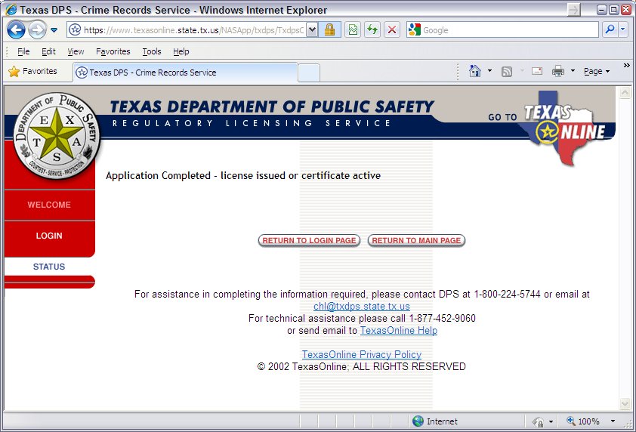Image resolution: width=636 pixels, height=432 pixels.
Task: Click Return to Main Page button
Action: (x=416, y=241)
